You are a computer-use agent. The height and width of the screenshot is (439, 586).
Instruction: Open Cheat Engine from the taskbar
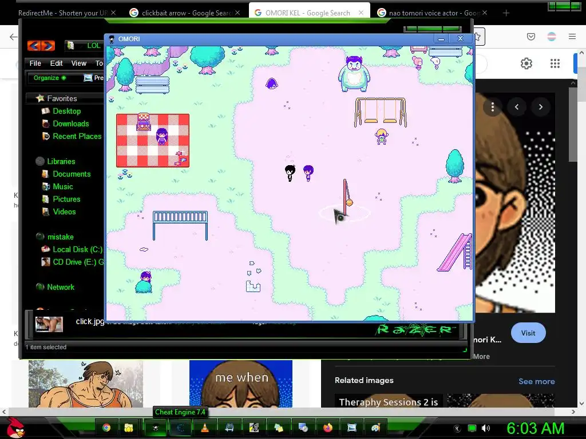[x=180, y=428]
